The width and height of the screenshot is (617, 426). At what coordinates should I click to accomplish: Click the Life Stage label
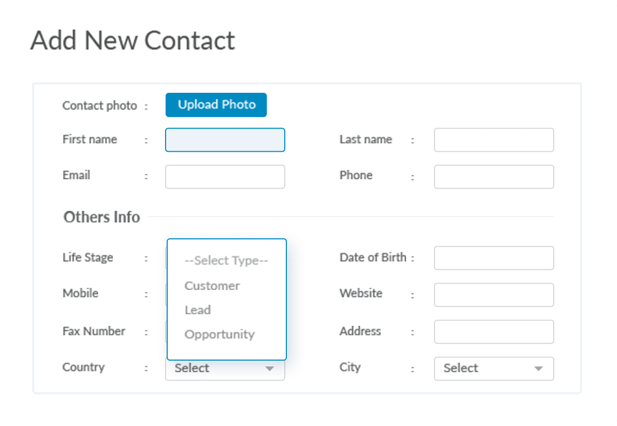pos(88,258)
